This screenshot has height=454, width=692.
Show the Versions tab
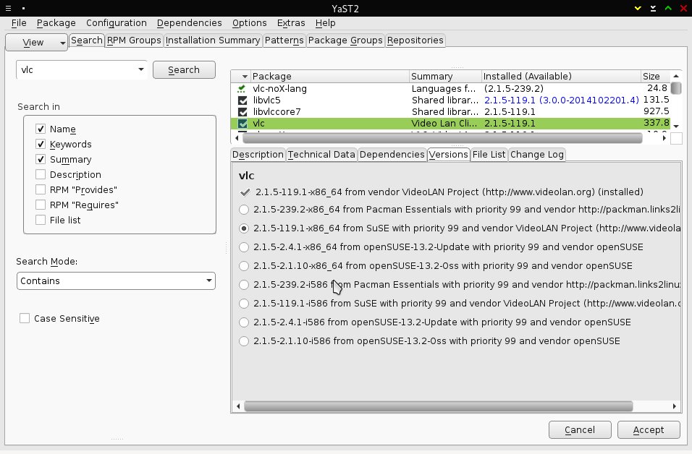pyautogui.click(x=448, y=155)
